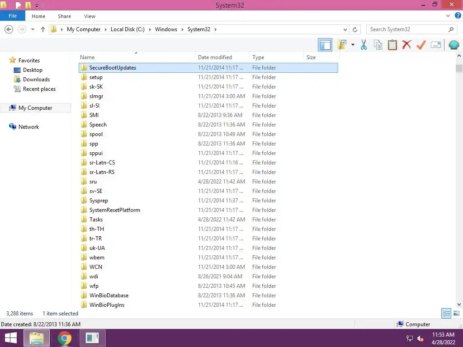Toggle the navigation pane layout button
Image resolution: width=463 pixels, height=347 pixels.
[x=325, y=45]
